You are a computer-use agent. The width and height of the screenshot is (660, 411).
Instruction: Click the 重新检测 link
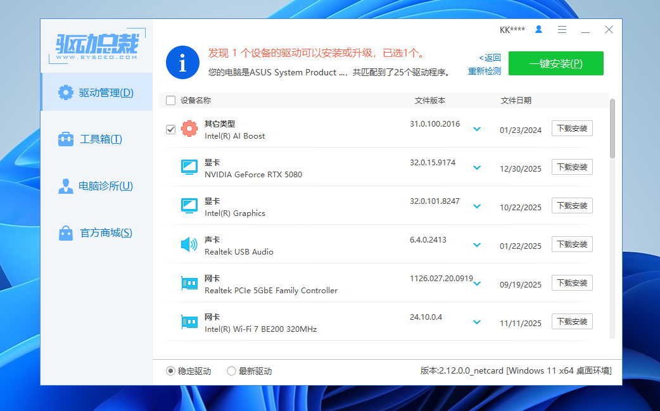click(x=485, y=71)
